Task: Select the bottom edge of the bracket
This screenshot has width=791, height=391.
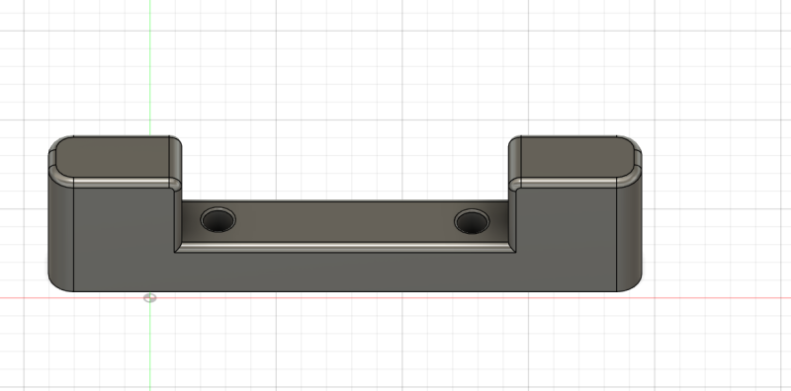Action: tap(345, 291)
